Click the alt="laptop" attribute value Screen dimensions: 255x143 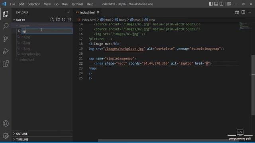coord(186,64)
